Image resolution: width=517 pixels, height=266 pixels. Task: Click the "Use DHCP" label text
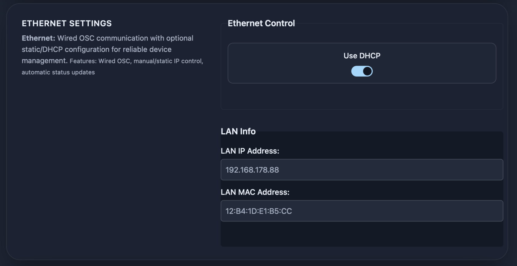point(362,56)
